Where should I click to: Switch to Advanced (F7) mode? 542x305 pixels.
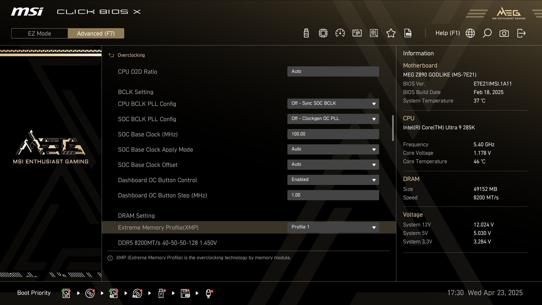click(96, 33)
